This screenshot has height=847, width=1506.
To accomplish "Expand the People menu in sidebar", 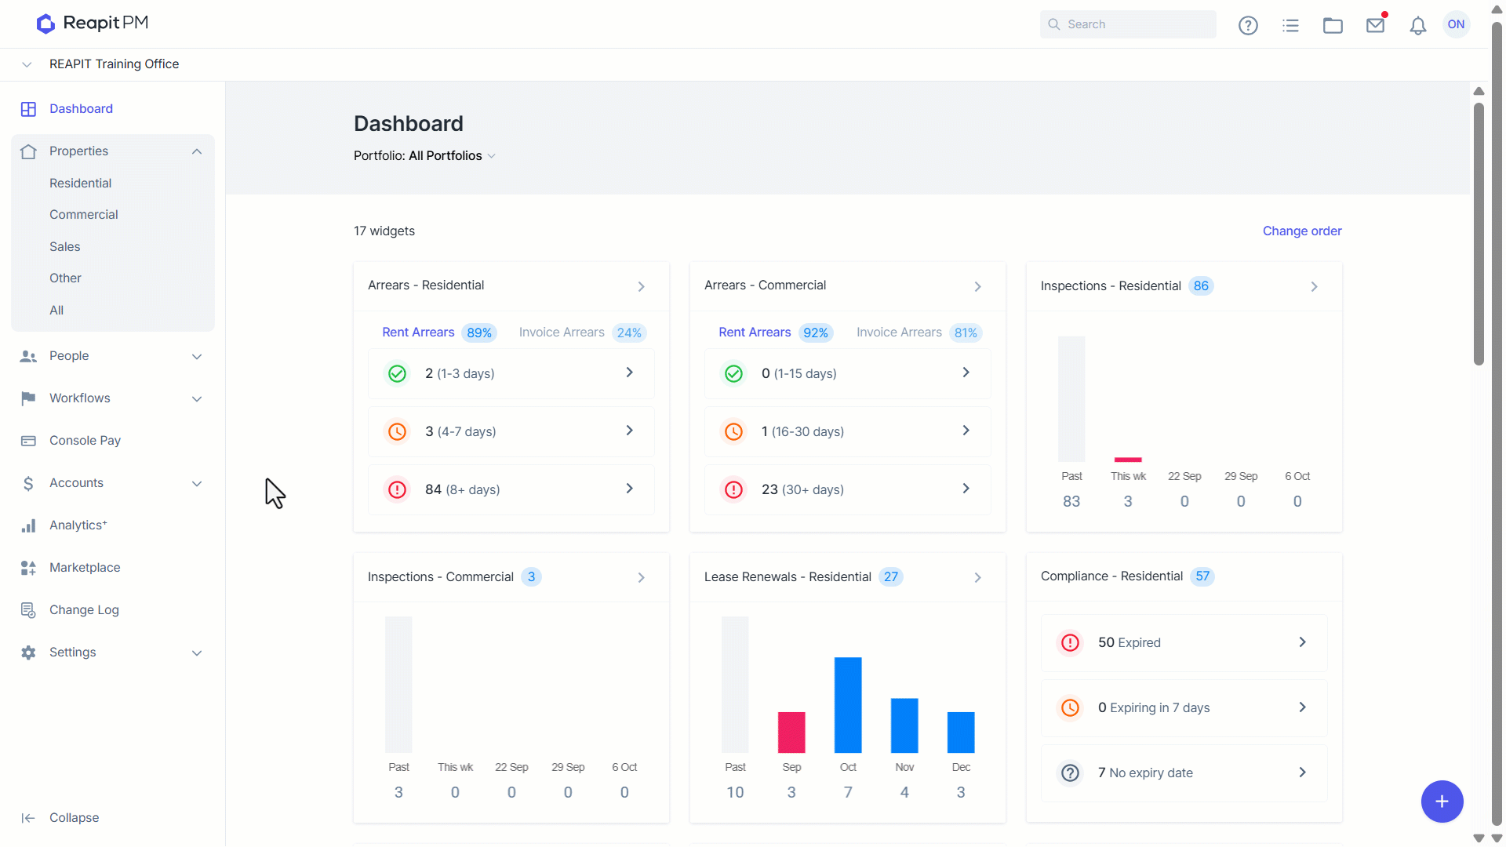I will pos(197,356).
